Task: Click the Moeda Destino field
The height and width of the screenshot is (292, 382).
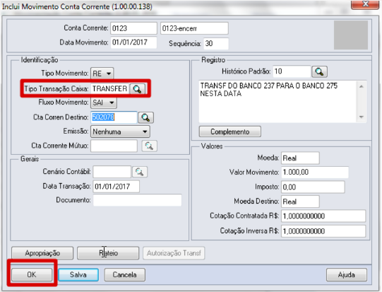Action: point(300,202)
